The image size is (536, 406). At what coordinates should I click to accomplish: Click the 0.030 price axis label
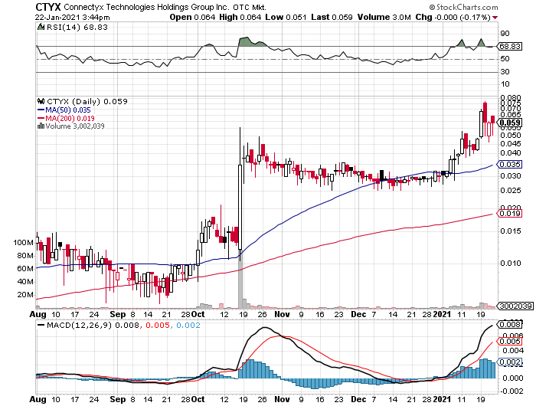pyautogui.click(x=511, y=176)
